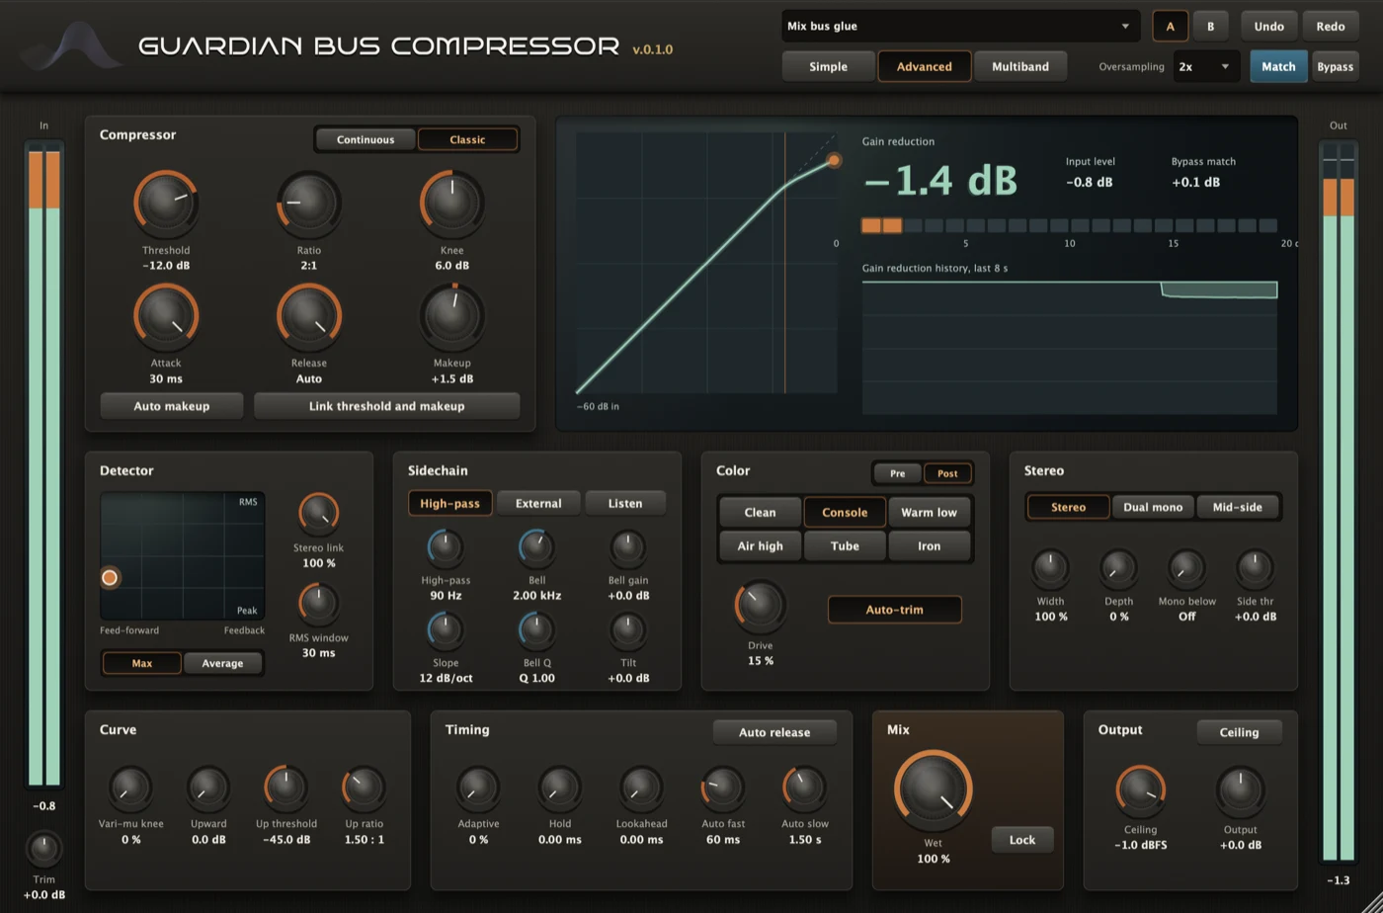This screenshot has width=1383, height=913.
Task: Toggle the sidechain High-pass filter
Action: click(x=449, y=503)
